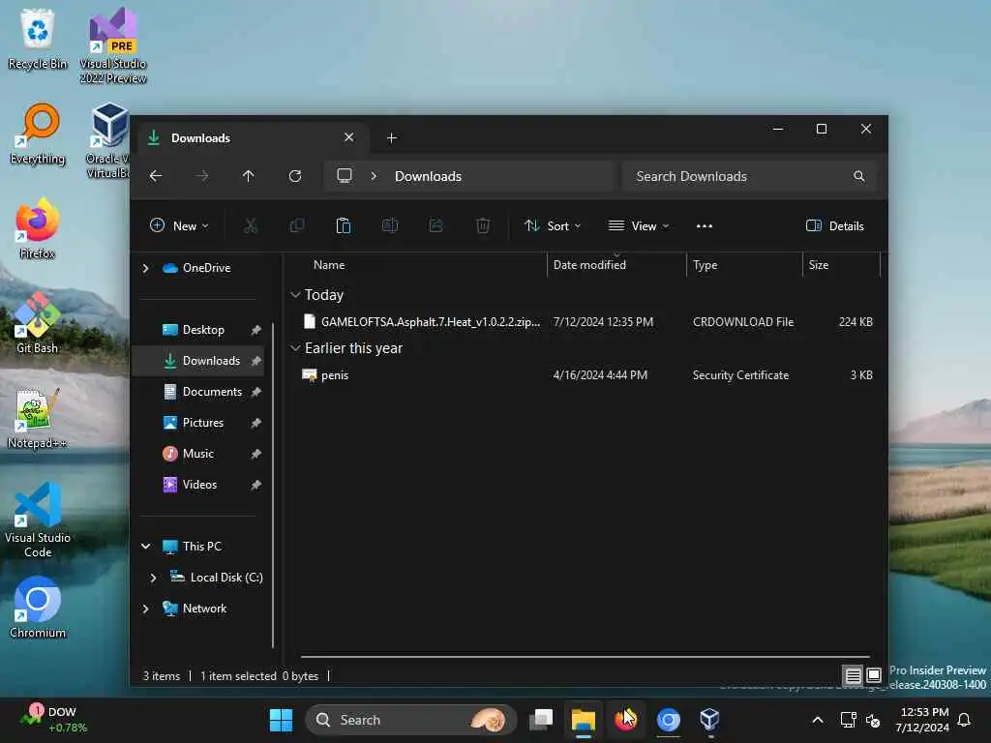Expand Network in the navigation pane
The width and height of the screenshot is (991, 743).
pos(146,609)
